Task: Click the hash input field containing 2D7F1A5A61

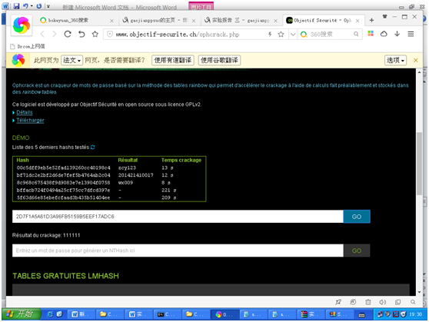Action: (178, 217)
